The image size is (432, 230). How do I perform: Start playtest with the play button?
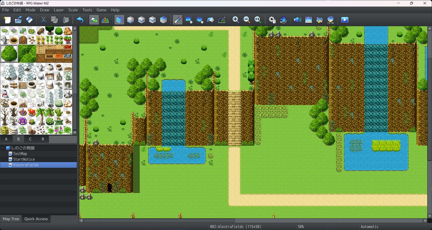[x=345, y=20]
